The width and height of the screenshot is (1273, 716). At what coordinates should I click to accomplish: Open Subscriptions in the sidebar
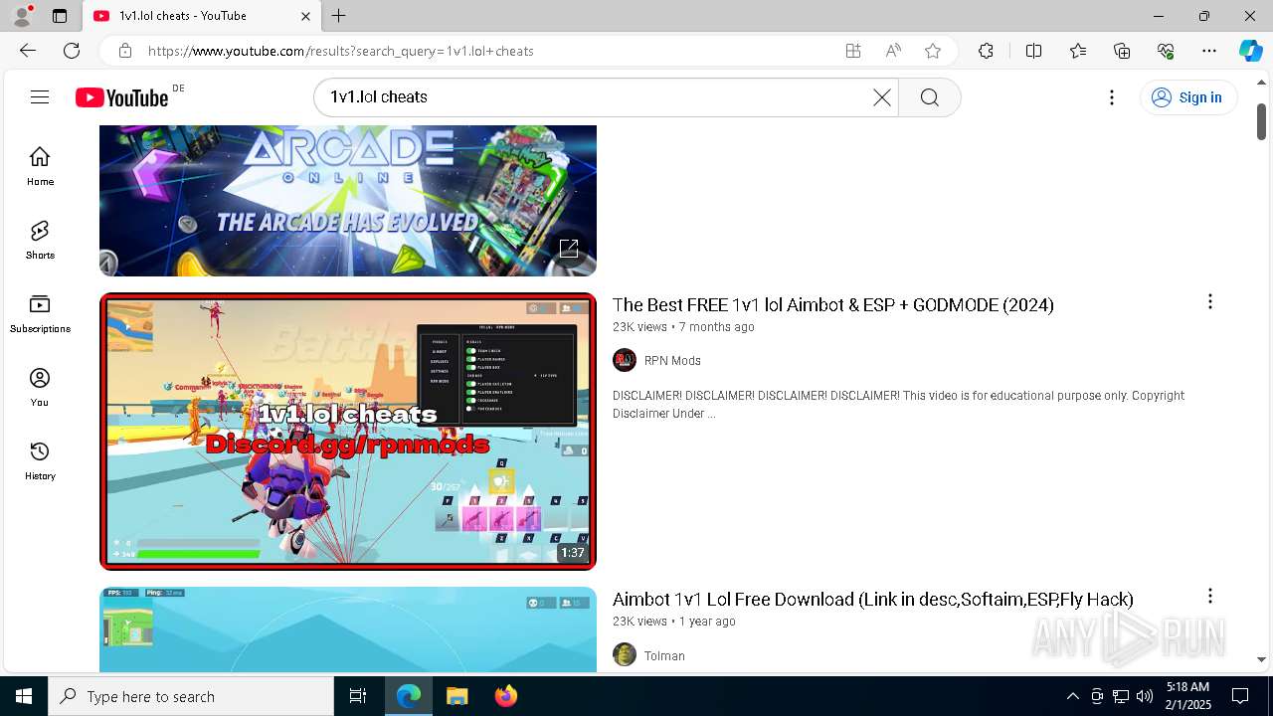[x=40, y=313]
